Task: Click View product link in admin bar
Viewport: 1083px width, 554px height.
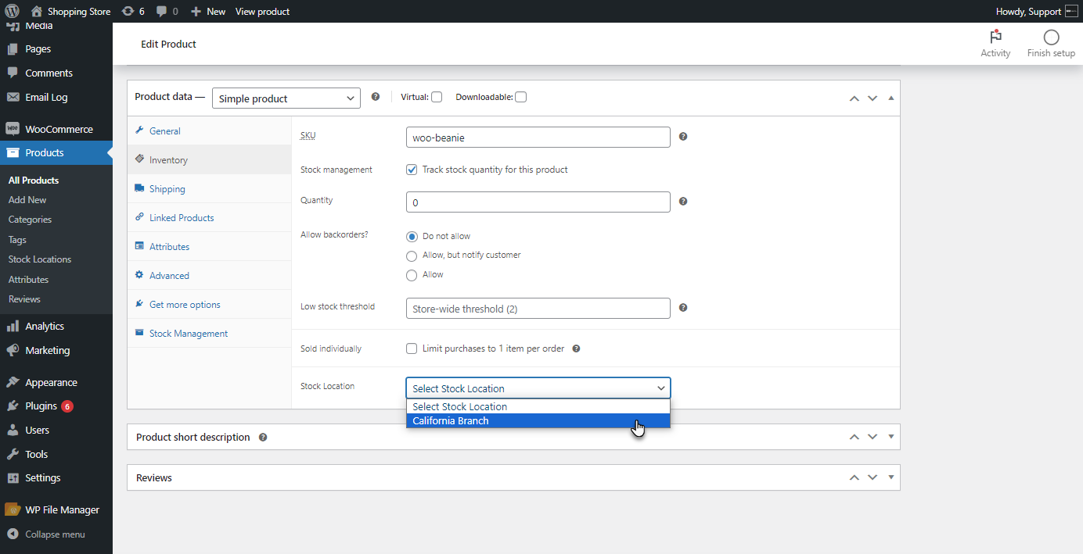Action: 262,12
